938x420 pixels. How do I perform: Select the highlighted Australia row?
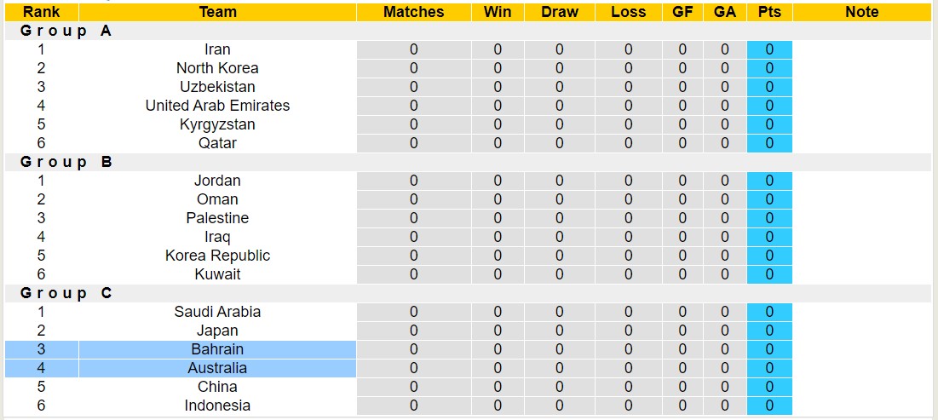[217, 368]
